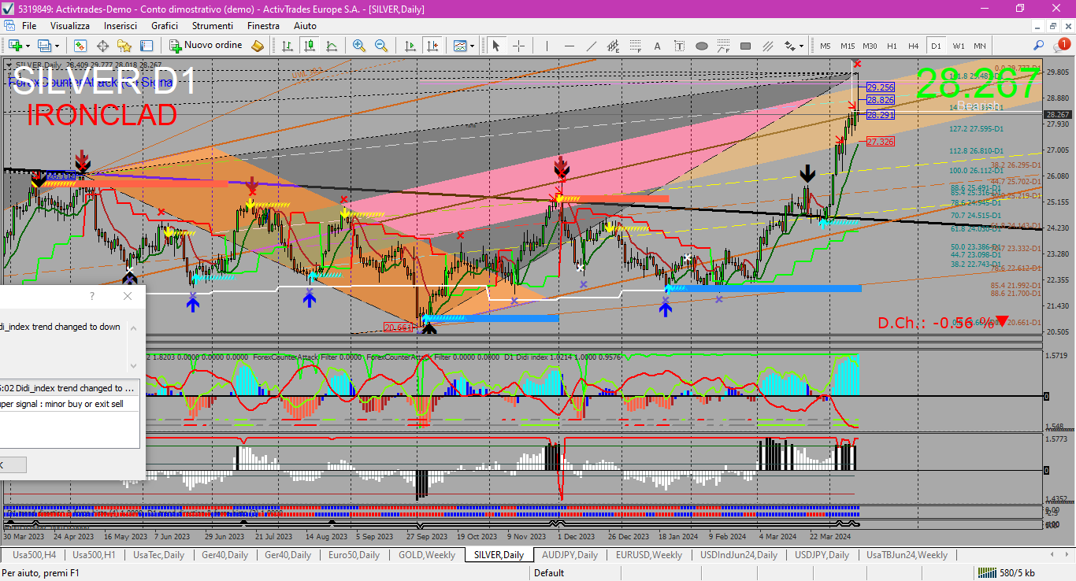The image size is (1076, 581).
Task: Toggle the AutoTrading yellow diamond icon
Action: click(258, 46)
